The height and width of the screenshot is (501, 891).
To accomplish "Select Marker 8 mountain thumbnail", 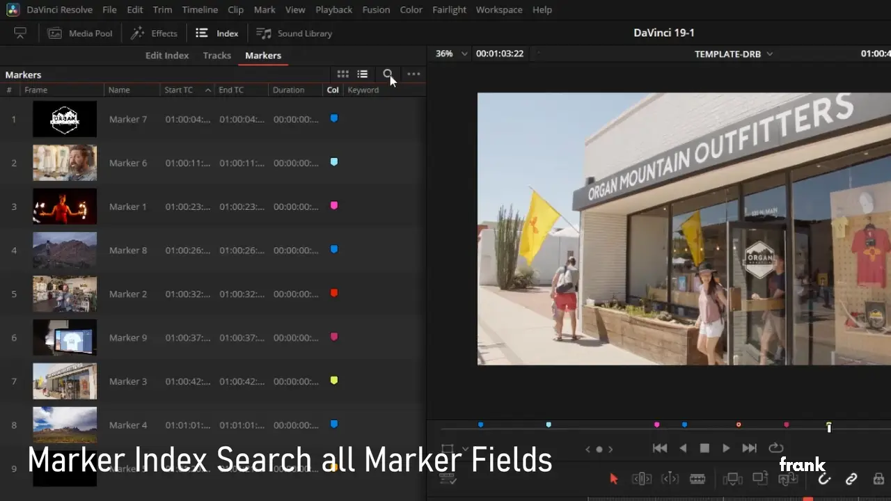I will coord(65,250).
